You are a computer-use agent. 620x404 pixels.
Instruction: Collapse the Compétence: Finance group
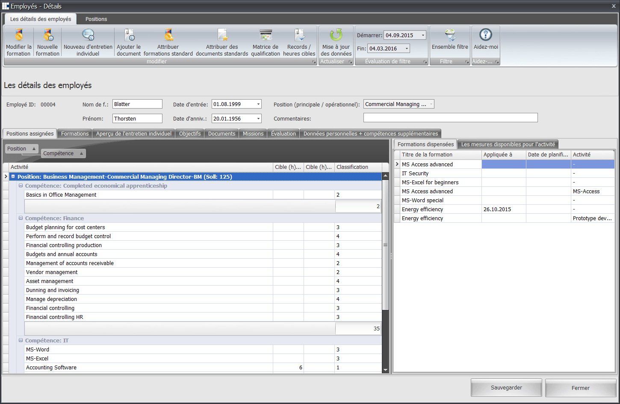tap(21, 218)
